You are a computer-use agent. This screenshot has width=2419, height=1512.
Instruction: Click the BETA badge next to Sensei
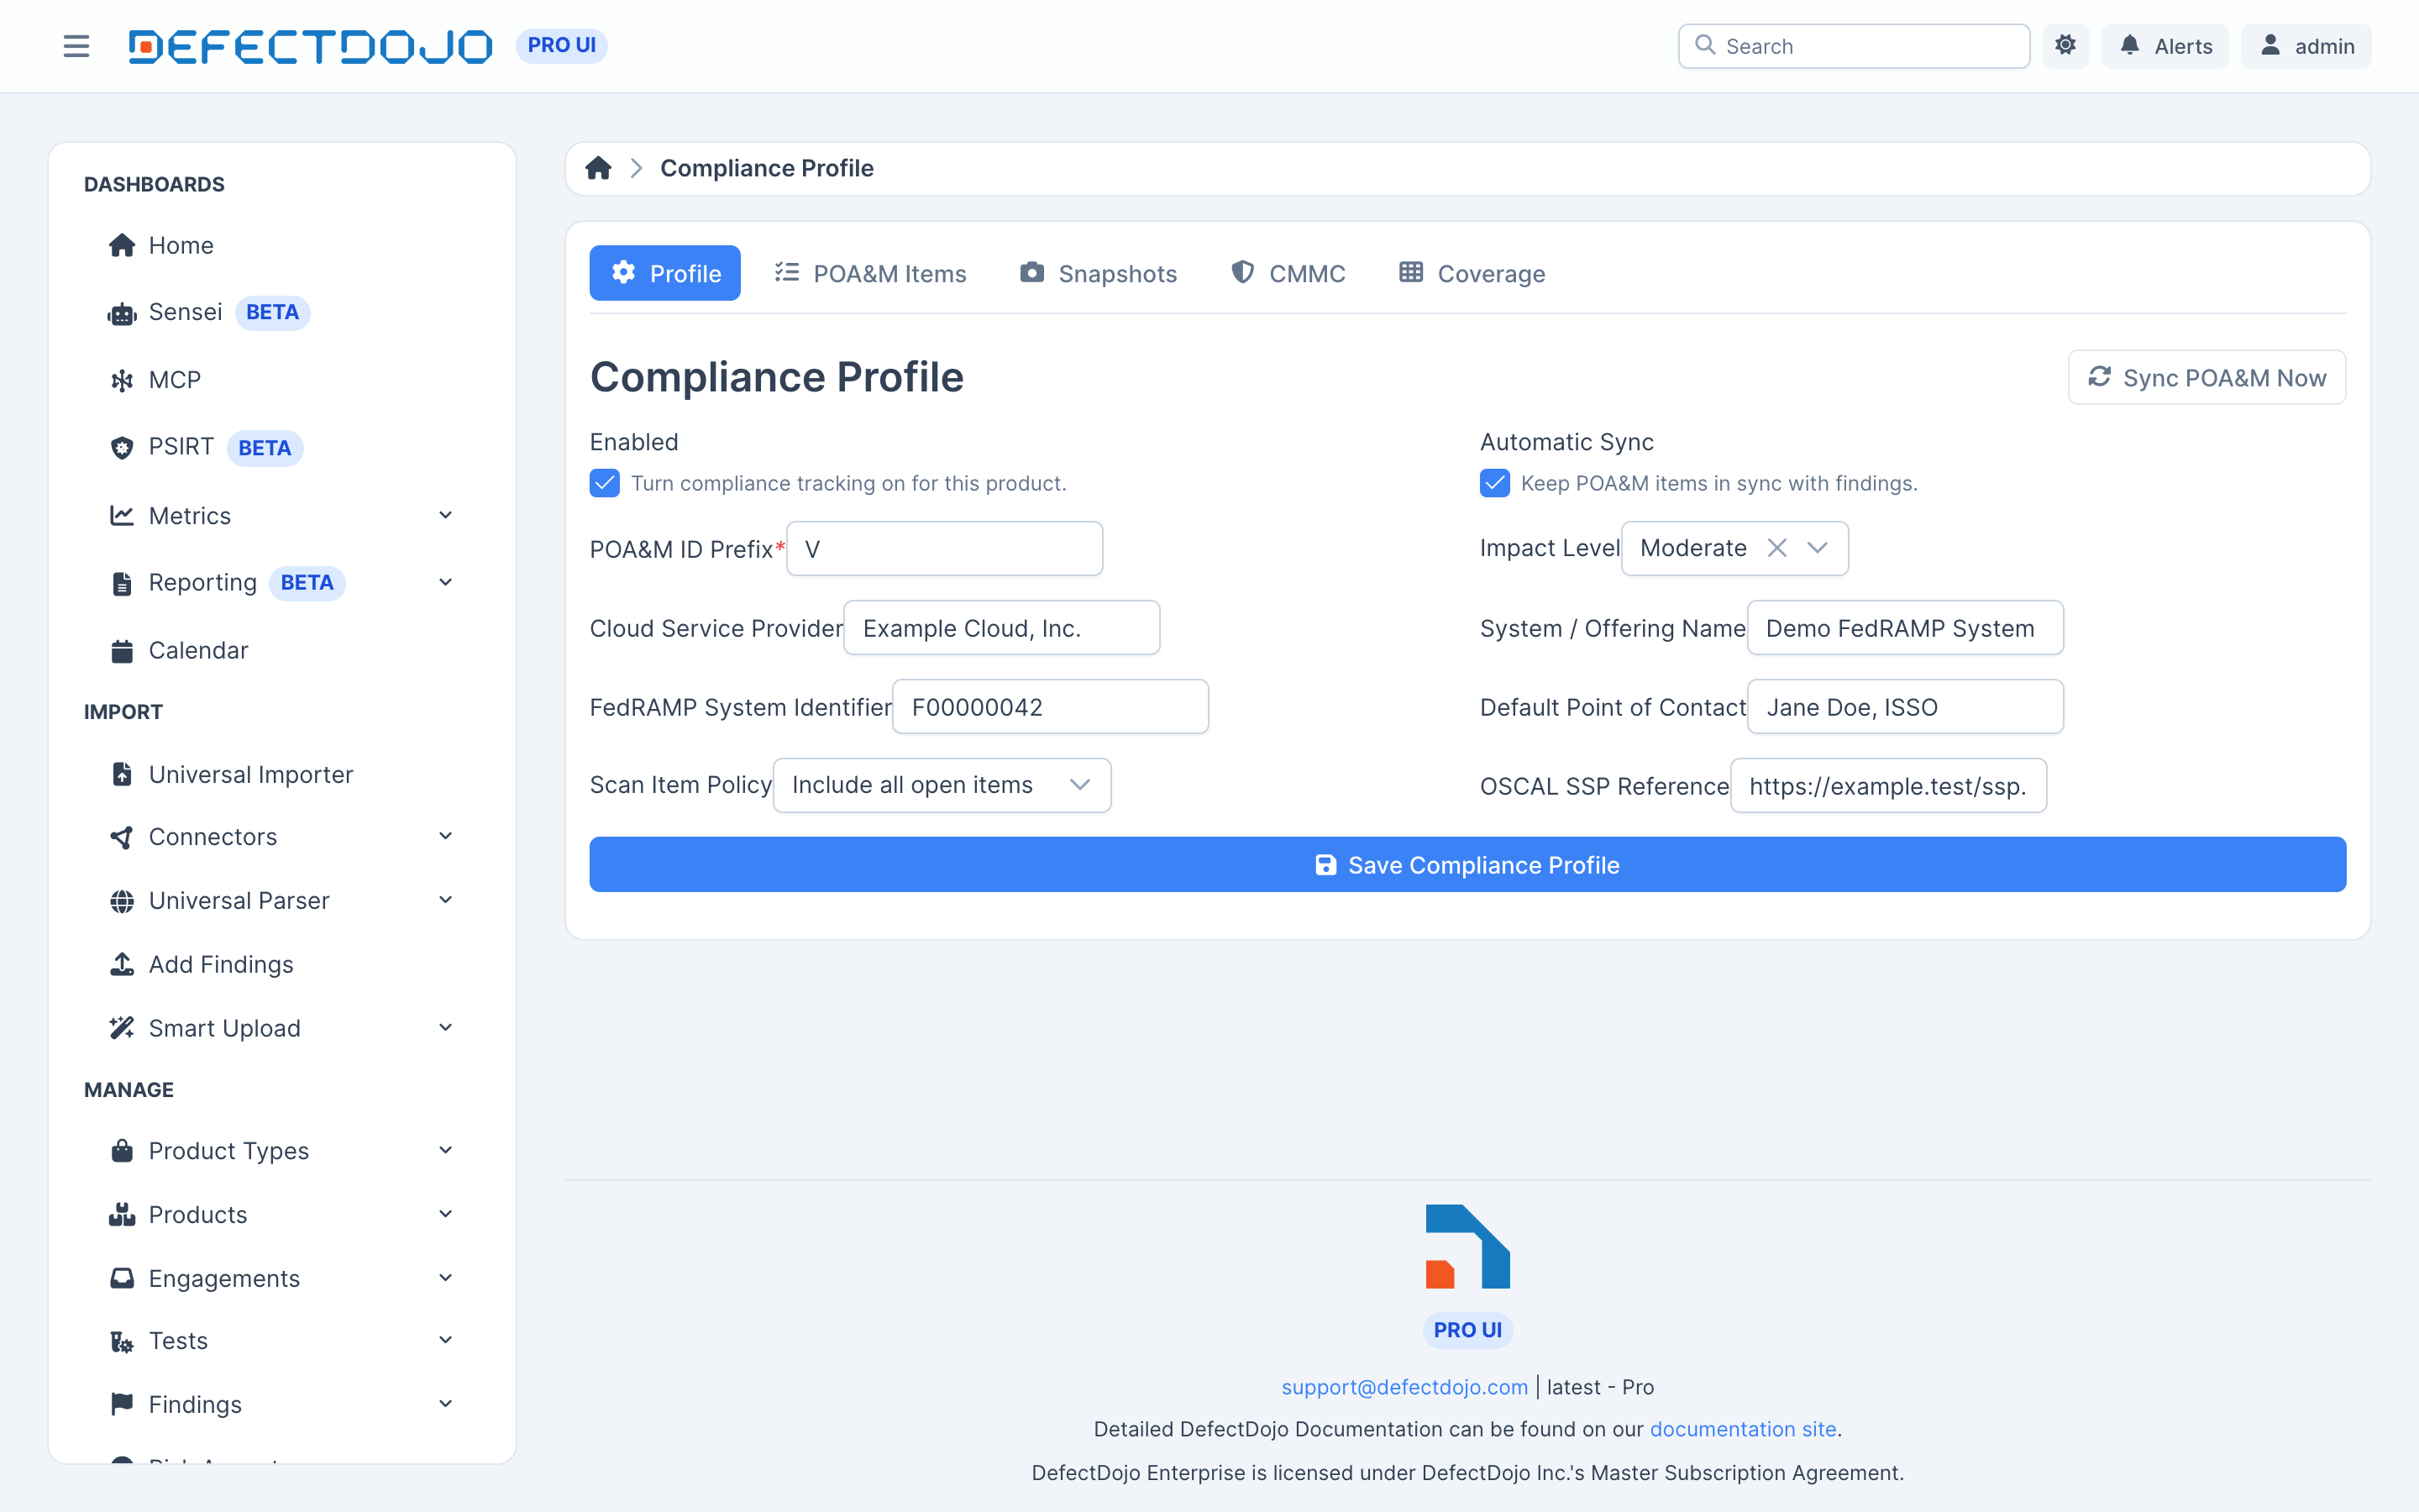point(272,313)
